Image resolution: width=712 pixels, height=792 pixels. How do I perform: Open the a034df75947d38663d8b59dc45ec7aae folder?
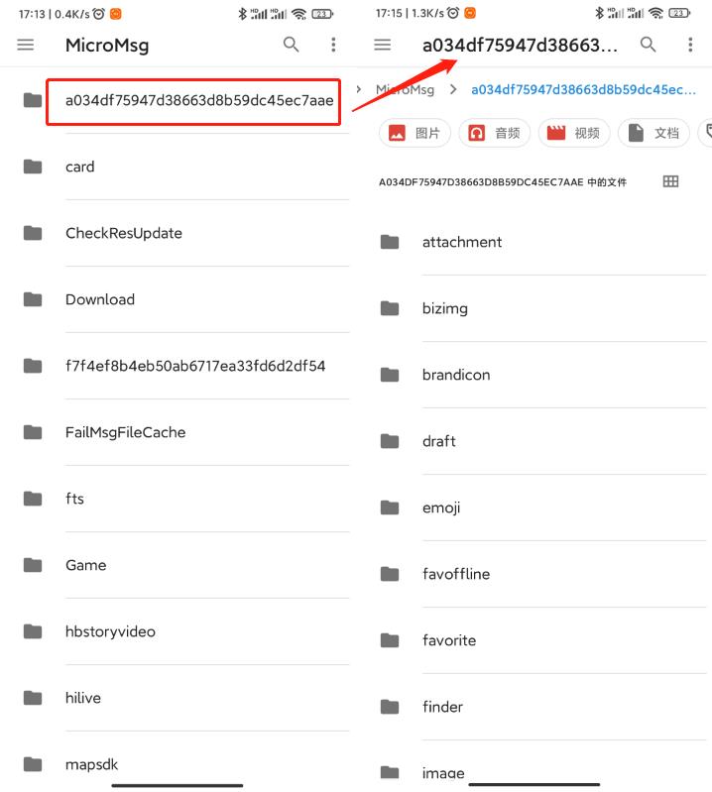coord(198,100)
